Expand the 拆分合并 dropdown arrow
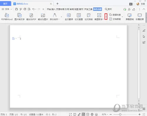The width and height of the screenshot is (147, 116). (x=59, y=19)
